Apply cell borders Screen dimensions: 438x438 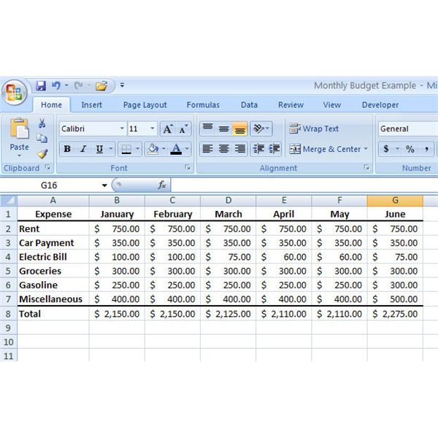pyautogui.click(x=126, y=149)
